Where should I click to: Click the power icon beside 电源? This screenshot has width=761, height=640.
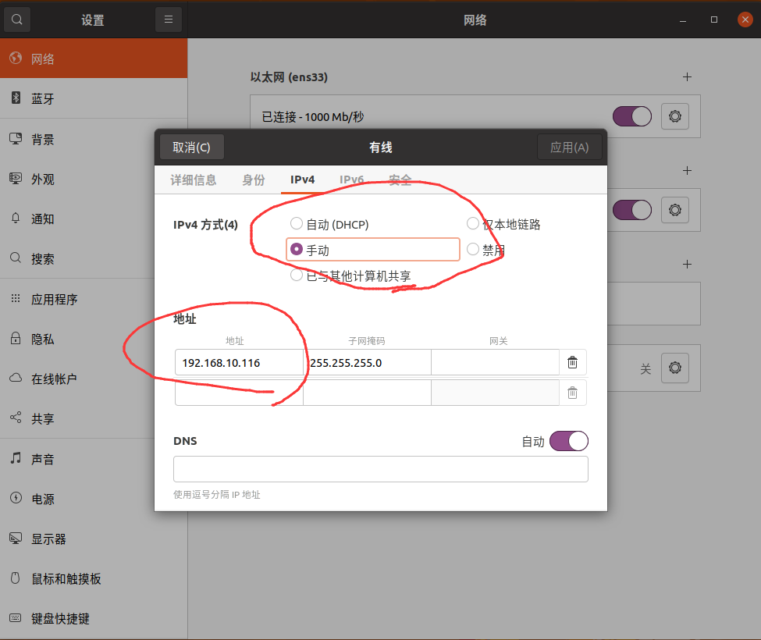(x=16, y=497)
